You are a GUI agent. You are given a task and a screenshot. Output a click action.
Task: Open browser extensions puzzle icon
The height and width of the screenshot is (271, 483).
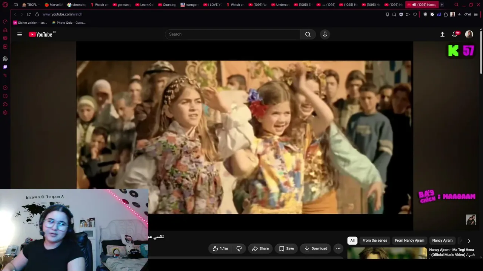446,14
